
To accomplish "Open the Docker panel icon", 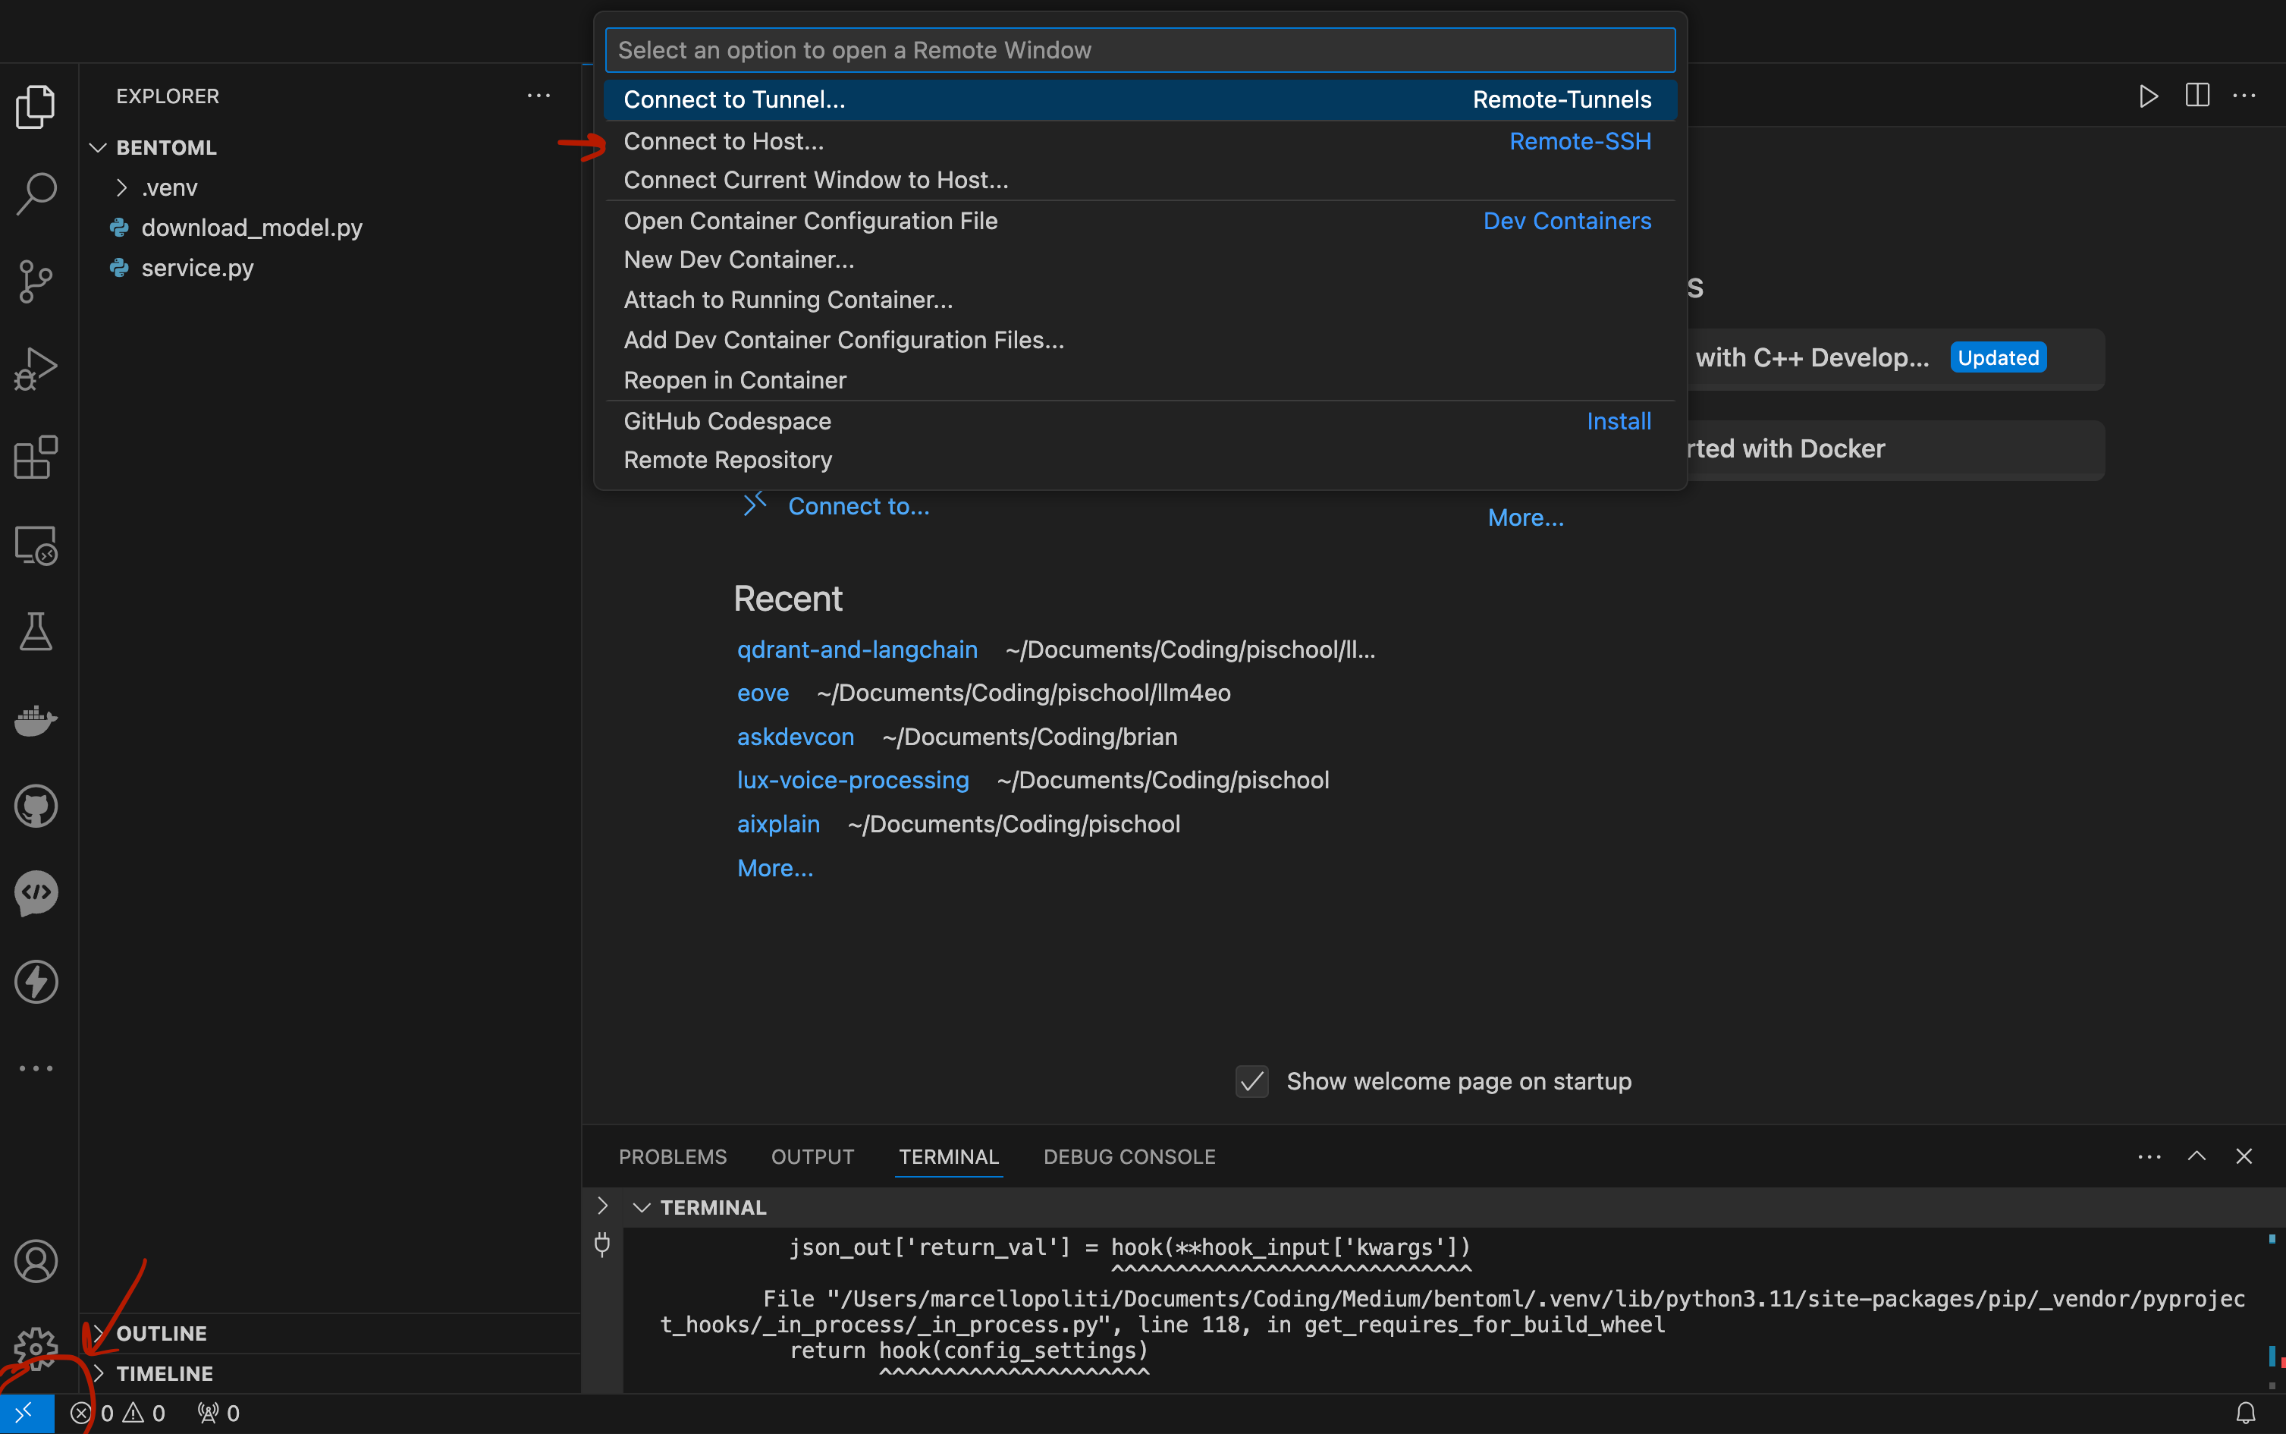I will click(36, 720).
